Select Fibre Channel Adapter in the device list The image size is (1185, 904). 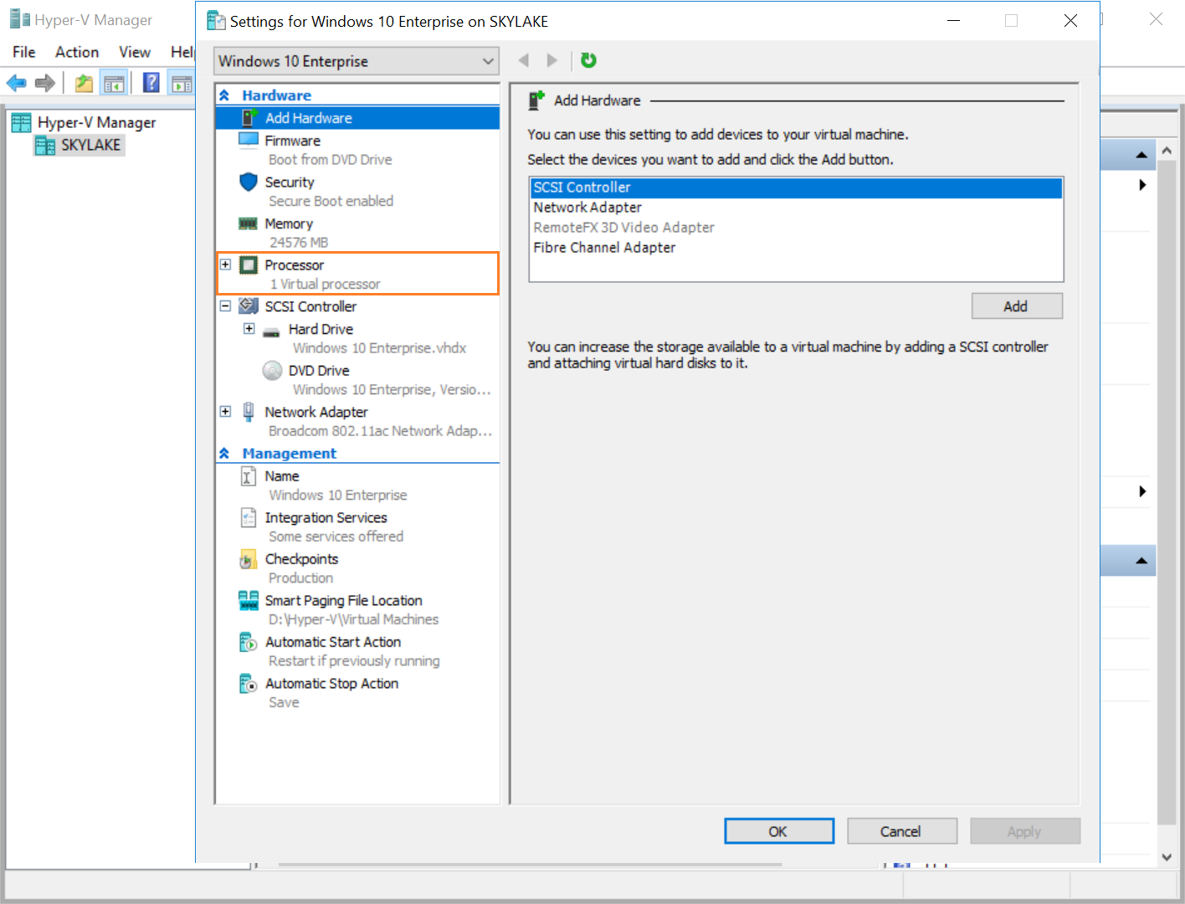[x=796, y=248]
